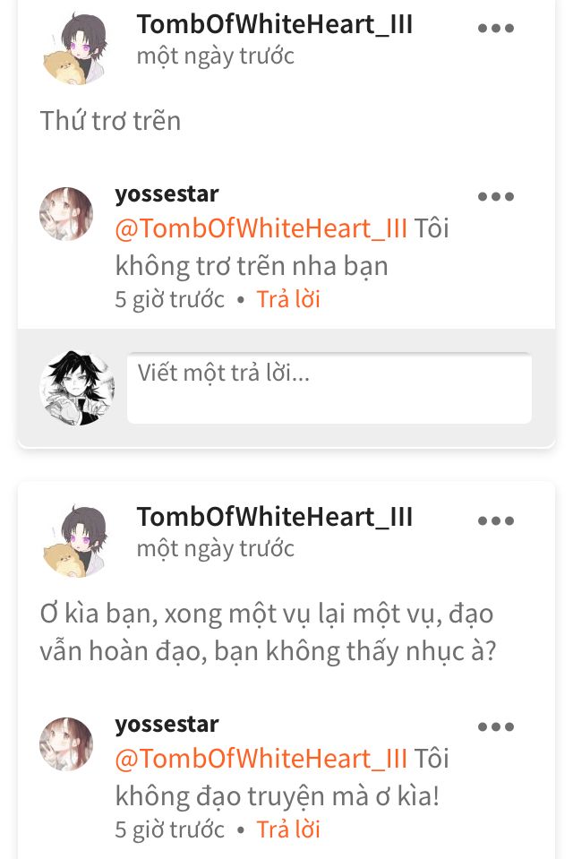Focus the 'Viết một trả lời...' input field

(329, 389)
